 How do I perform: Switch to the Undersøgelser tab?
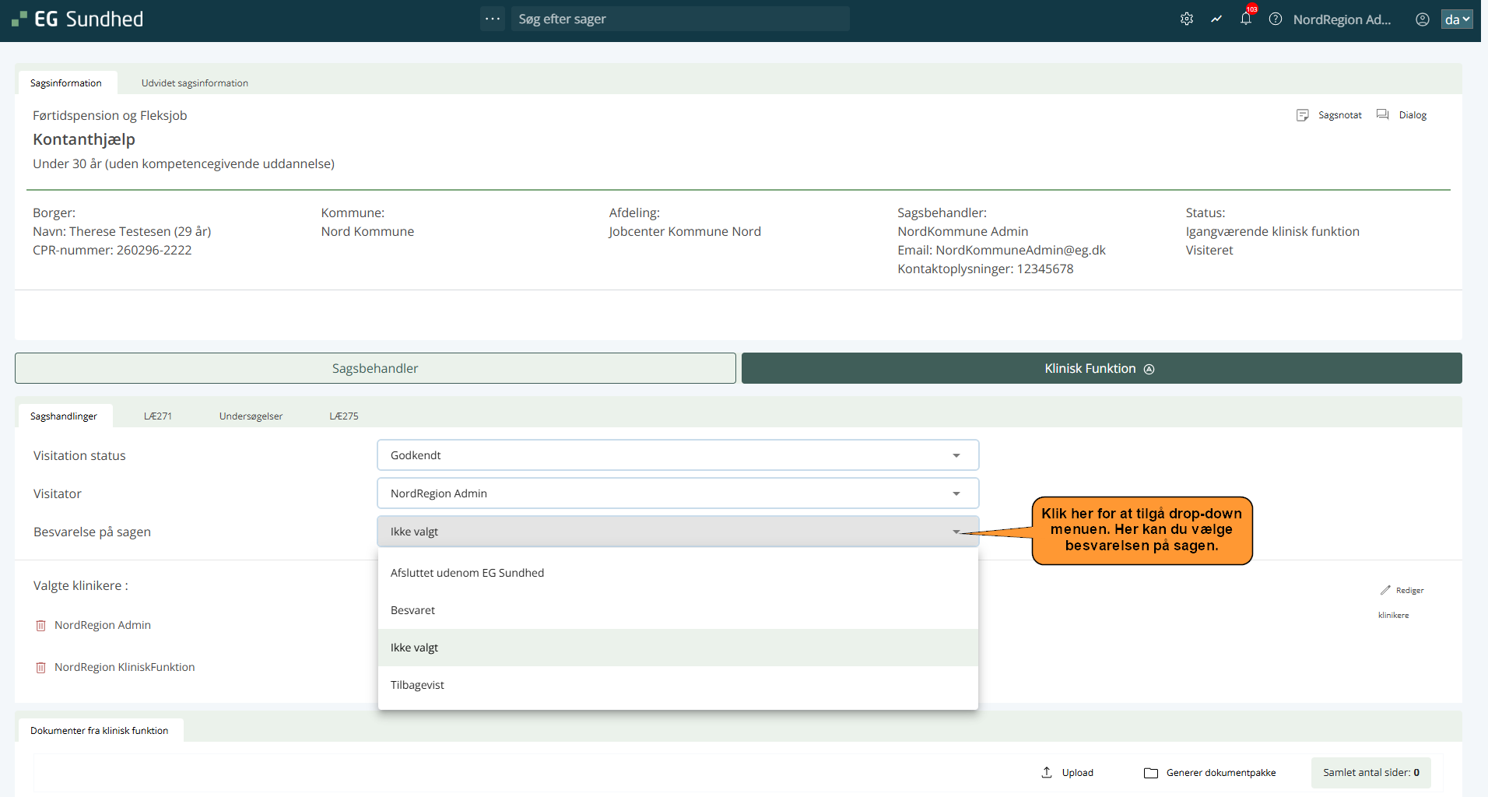pos(251,416)
